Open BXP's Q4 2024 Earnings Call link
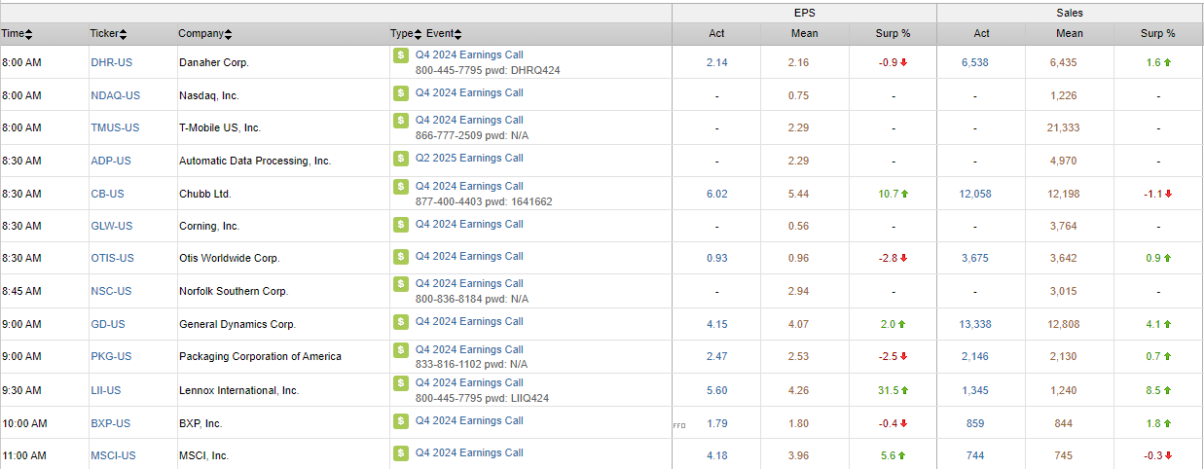This screenshot has width=1204, height=469. pyautogui.click(x=469, y=421)
